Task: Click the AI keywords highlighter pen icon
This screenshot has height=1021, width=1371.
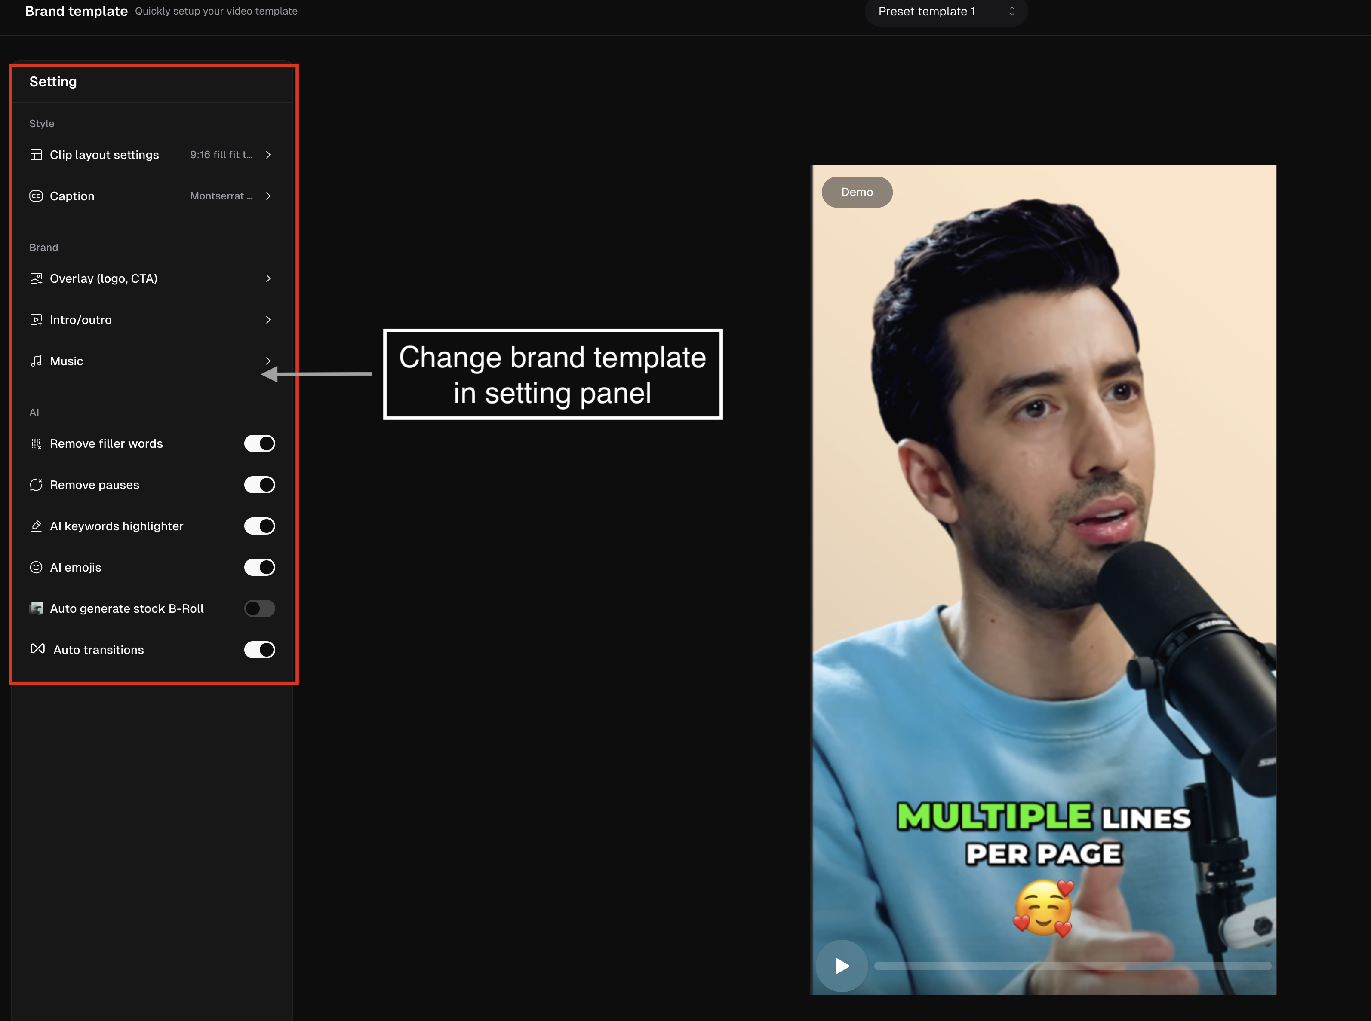Action: click(x=36, y=526)
